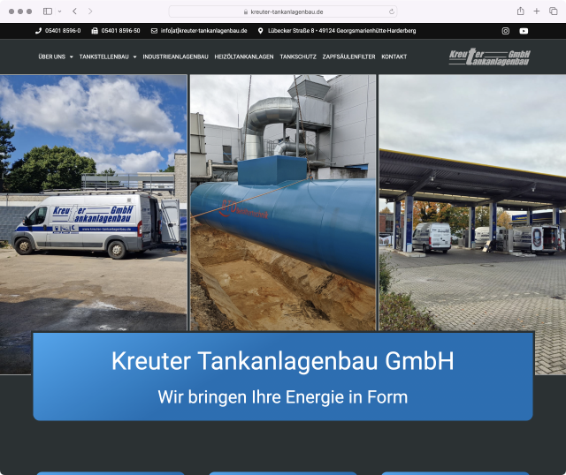Screen dimensions: 566x475
Task: Click the info[at]kreuter-tankanlagenbau.de email address
Action: click(x=204, y=31)
